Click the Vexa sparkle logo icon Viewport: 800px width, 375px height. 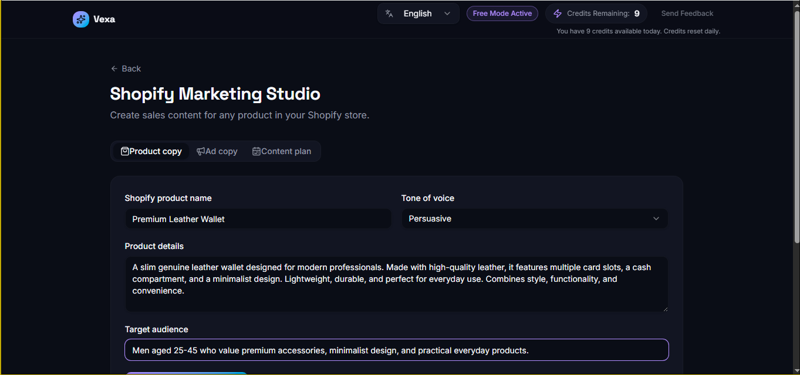[x=81, y=19]
